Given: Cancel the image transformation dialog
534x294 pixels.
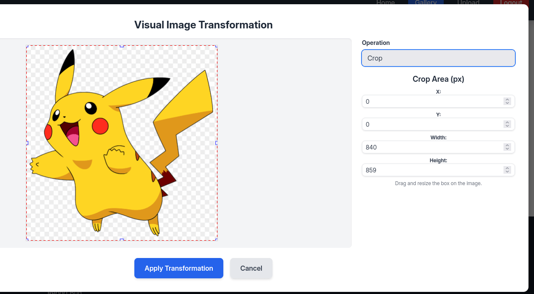Looking at the screenshot, I should 251,268.
